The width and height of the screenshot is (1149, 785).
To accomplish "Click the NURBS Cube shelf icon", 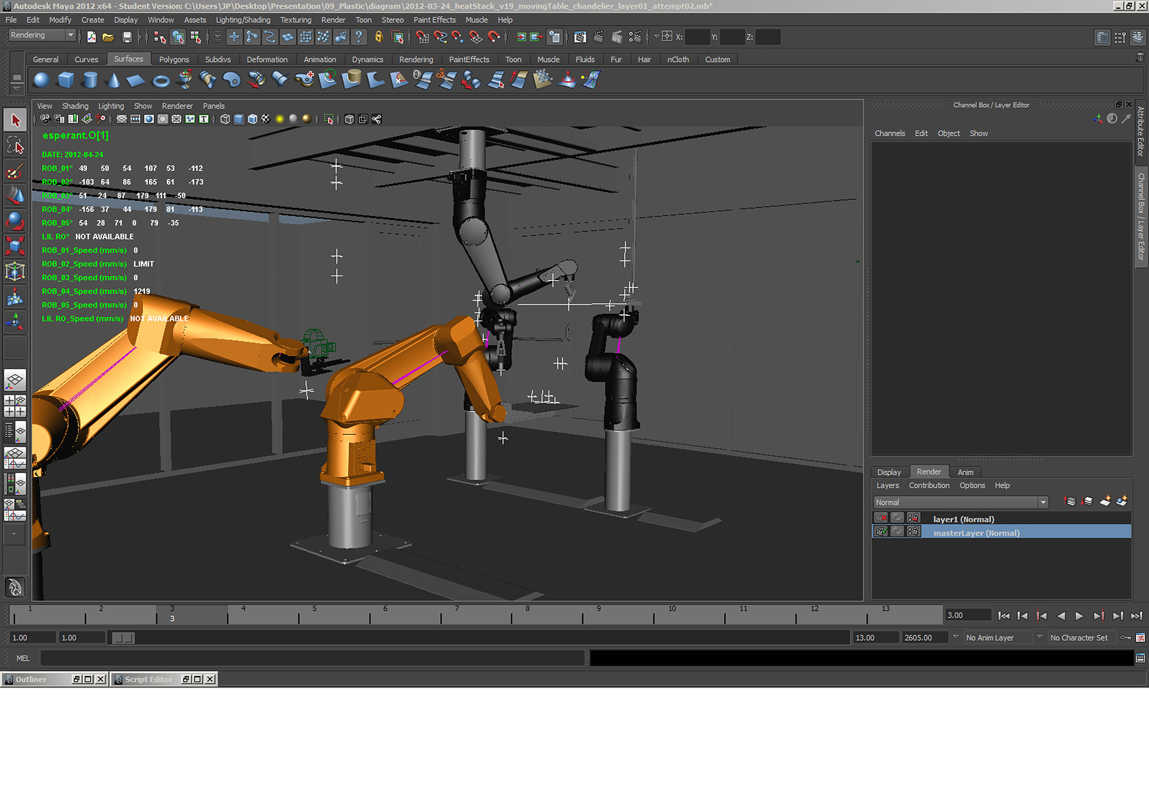I will tap(65, 80).
